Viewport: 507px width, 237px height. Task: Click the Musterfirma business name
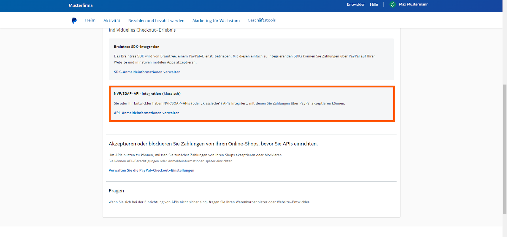pos(80,5)
